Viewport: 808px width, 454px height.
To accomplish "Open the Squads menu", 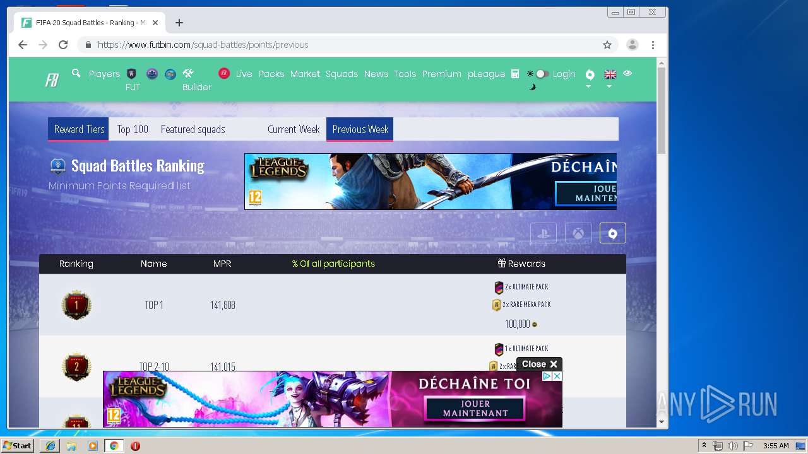I will pyautogui.click(x=342, y=74).
